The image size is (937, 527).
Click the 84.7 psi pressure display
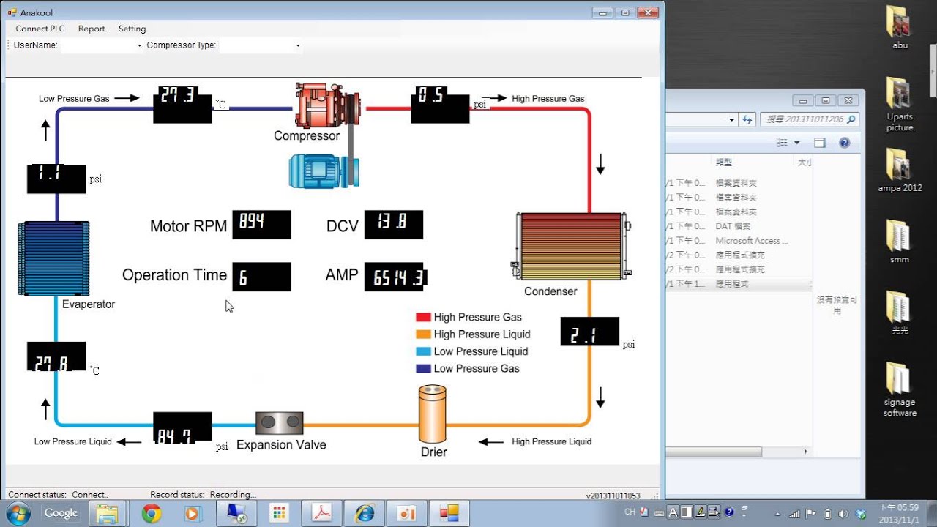coord(182,429)
